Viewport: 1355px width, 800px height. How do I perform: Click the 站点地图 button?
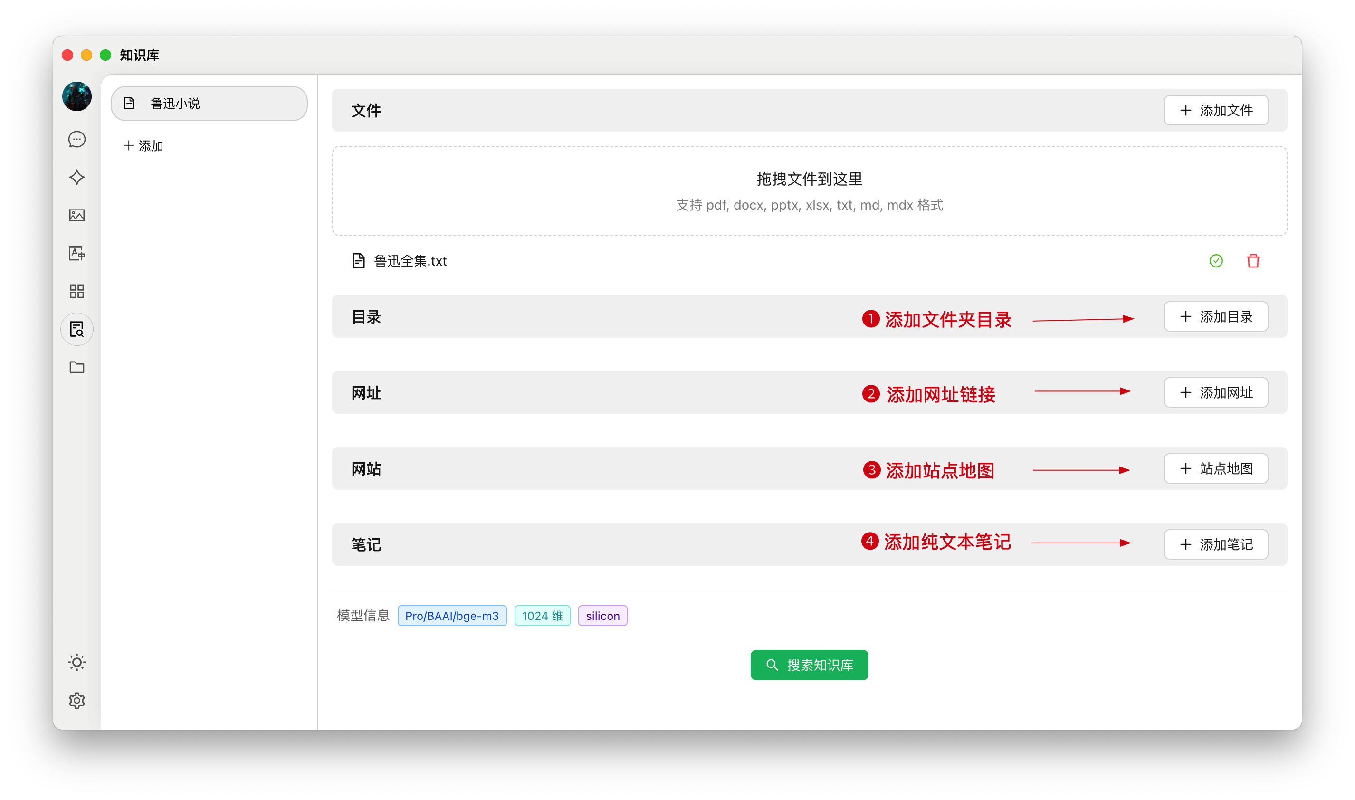(1215, 468)
